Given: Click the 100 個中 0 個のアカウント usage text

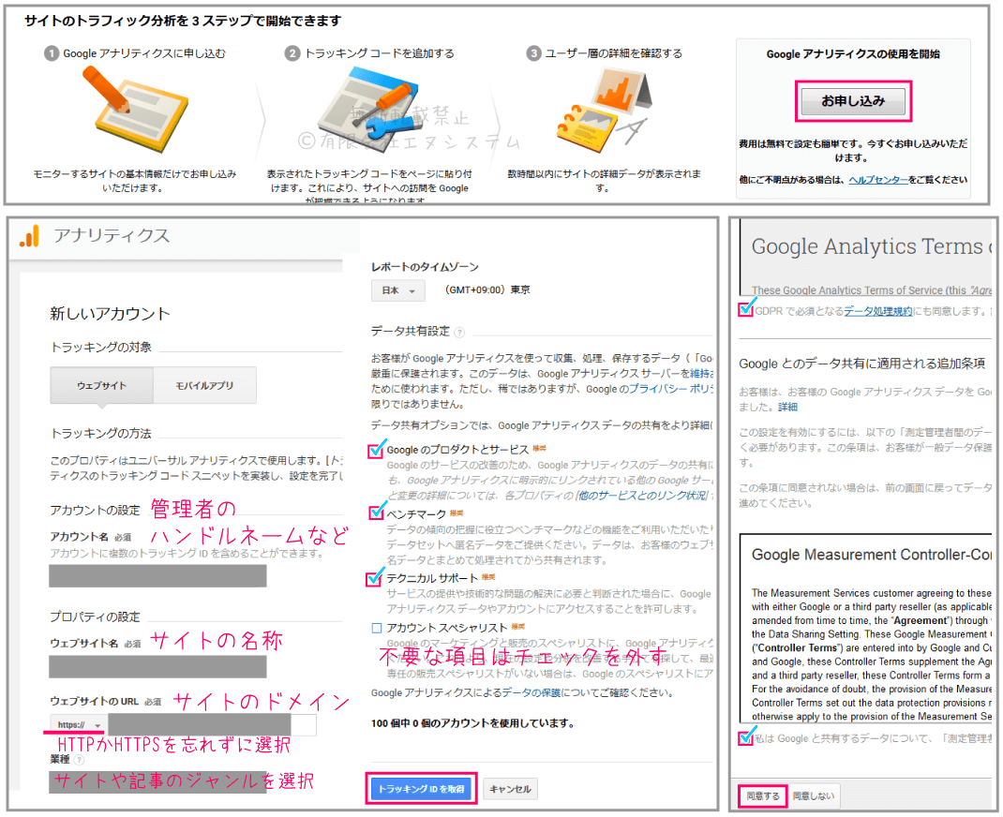Looking at the screenshot, I should pyautogui.click(x=472, y=723).
